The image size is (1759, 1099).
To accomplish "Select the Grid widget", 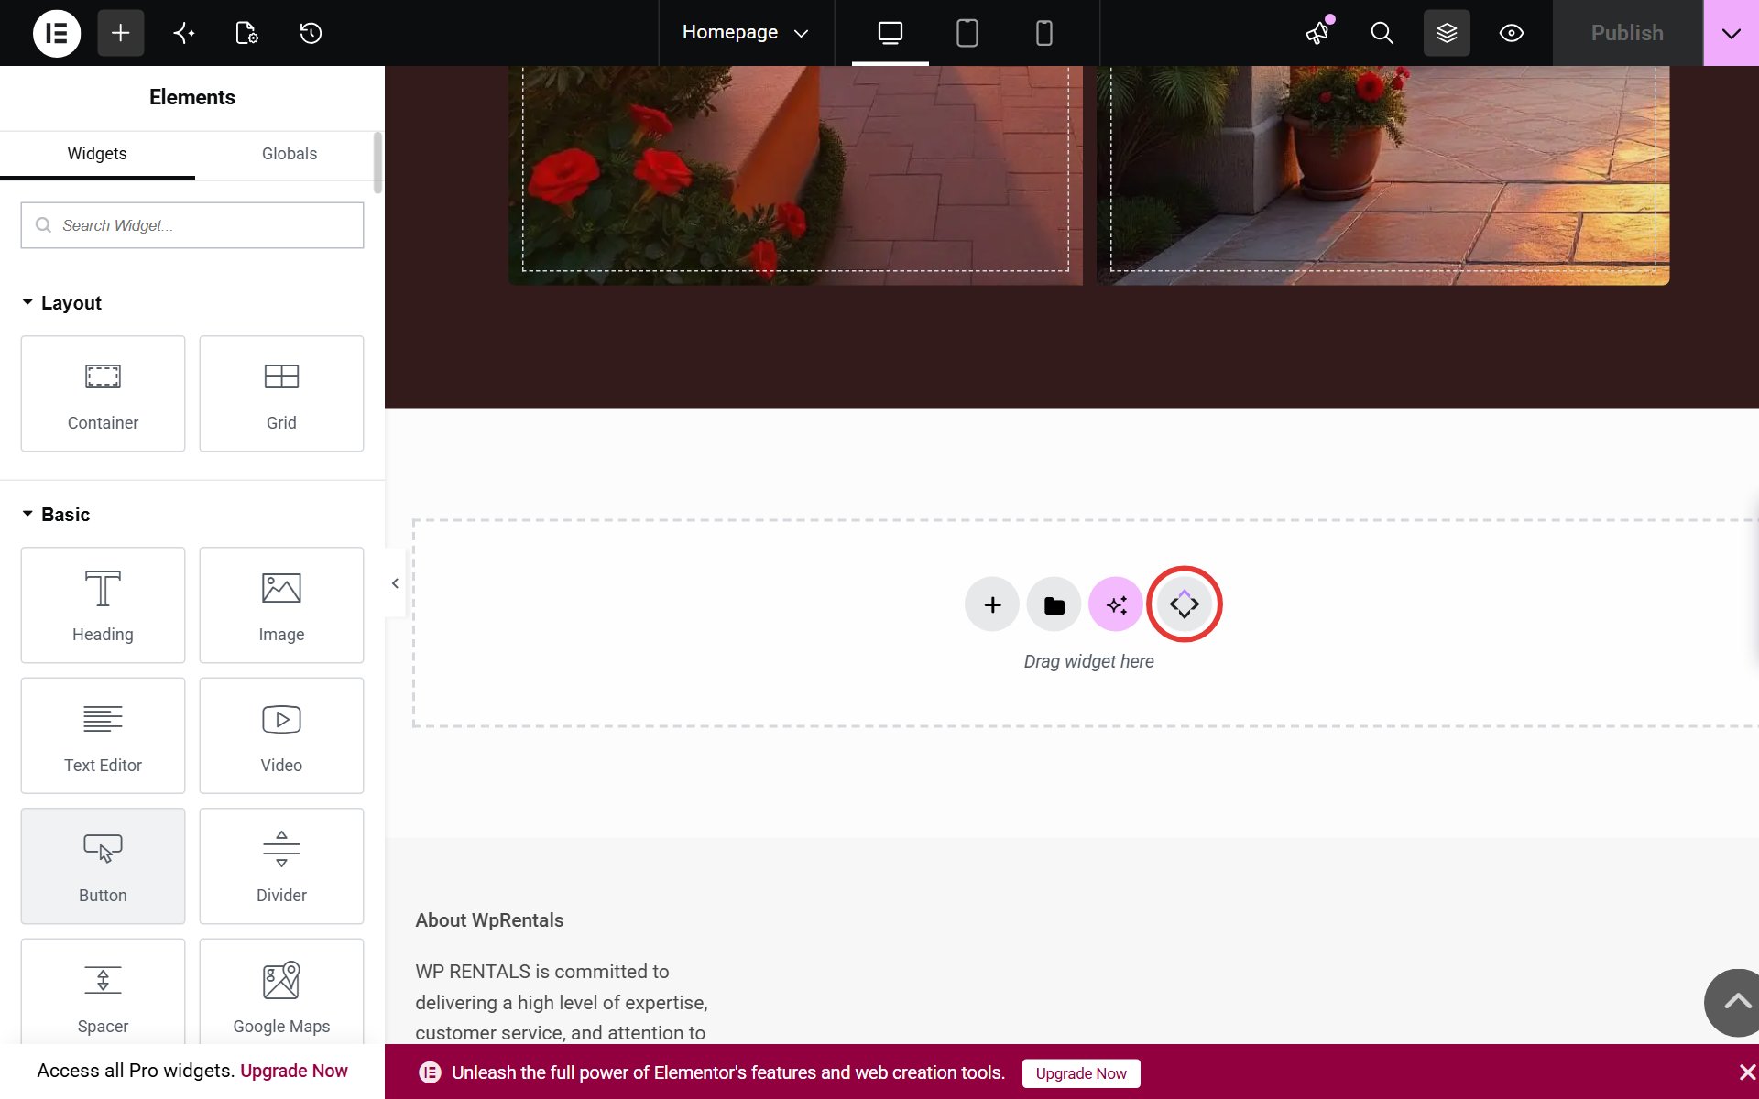I will pyautogui.click(x=281, y=394).
